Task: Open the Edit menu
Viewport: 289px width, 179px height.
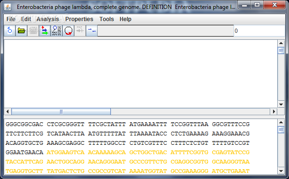Action: click(26, 19)
